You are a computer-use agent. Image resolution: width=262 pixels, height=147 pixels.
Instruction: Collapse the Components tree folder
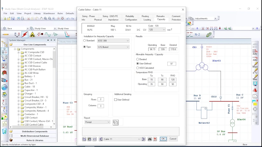pyautogui.click(x=15, y=49)
